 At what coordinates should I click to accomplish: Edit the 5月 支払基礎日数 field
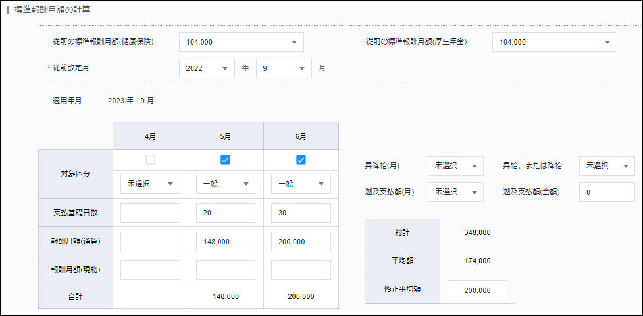pos(225,213)
